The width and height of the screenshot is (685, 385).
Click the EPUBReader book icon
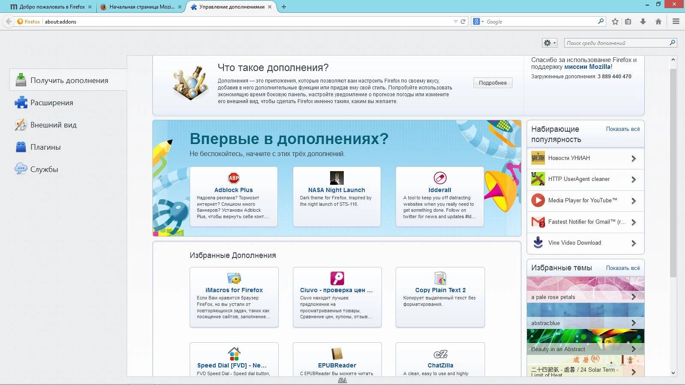coord(337,354)
